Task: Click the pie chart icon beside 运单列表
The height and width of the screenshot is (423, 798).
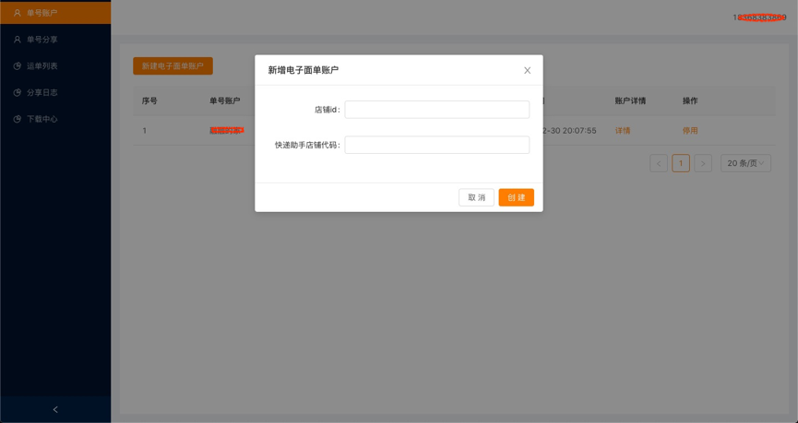Action: (17, 65)
